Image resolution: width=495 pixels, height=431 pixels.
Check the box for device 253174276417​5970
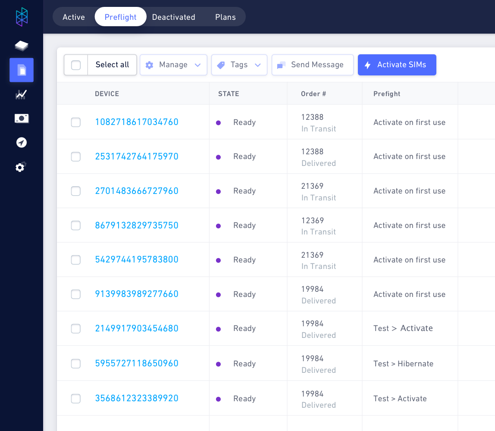76,156
